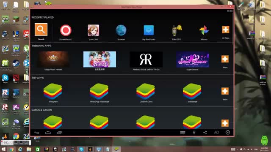Tap the Android home button
Screen dimensions: 271x152
click(48, 133)
